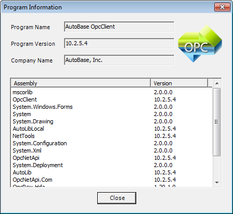Select the AutoLibLocal row

click(111, 129)
